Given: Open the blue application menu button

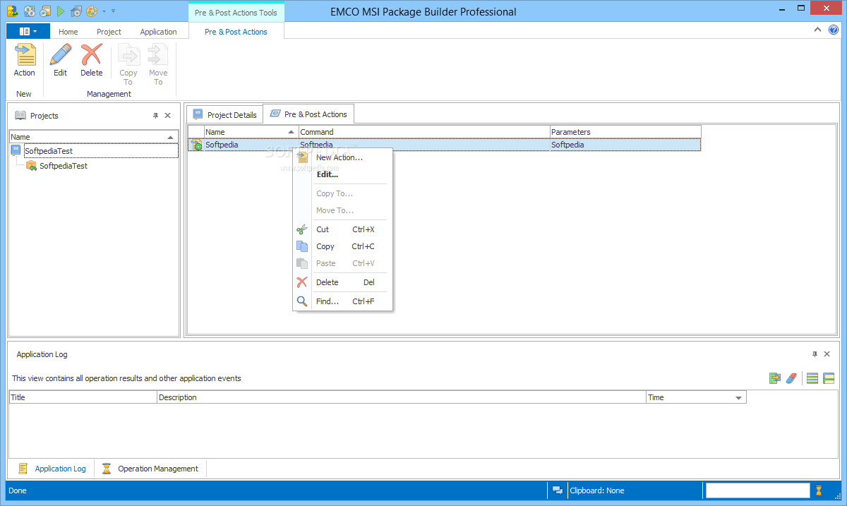Looking at the screenshot, I should [x=28, y=31].
